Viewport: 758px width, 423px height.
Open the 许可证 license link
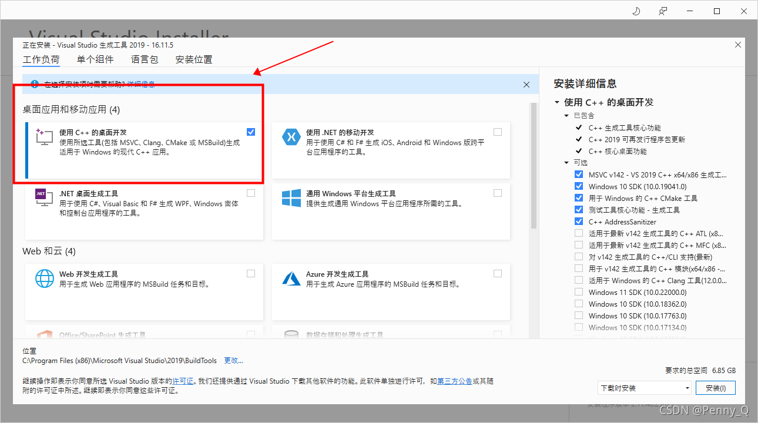pyautogui.click(x=183, y=381)
